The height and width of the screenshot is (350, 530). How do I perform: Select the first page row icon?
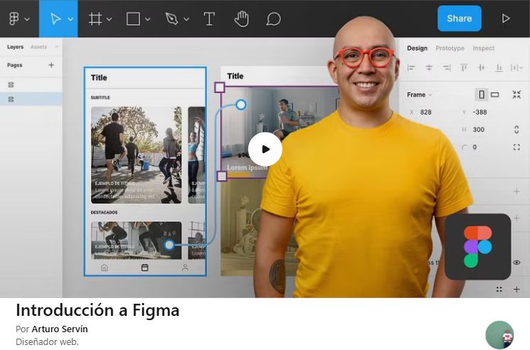[x=11, y=85]
